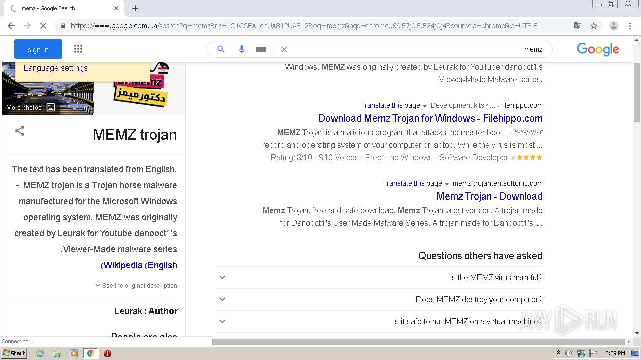The width and height of the screenshot is (641, 360).
Task: Translate the filehippo.com result page
Action: pos(390,105)
